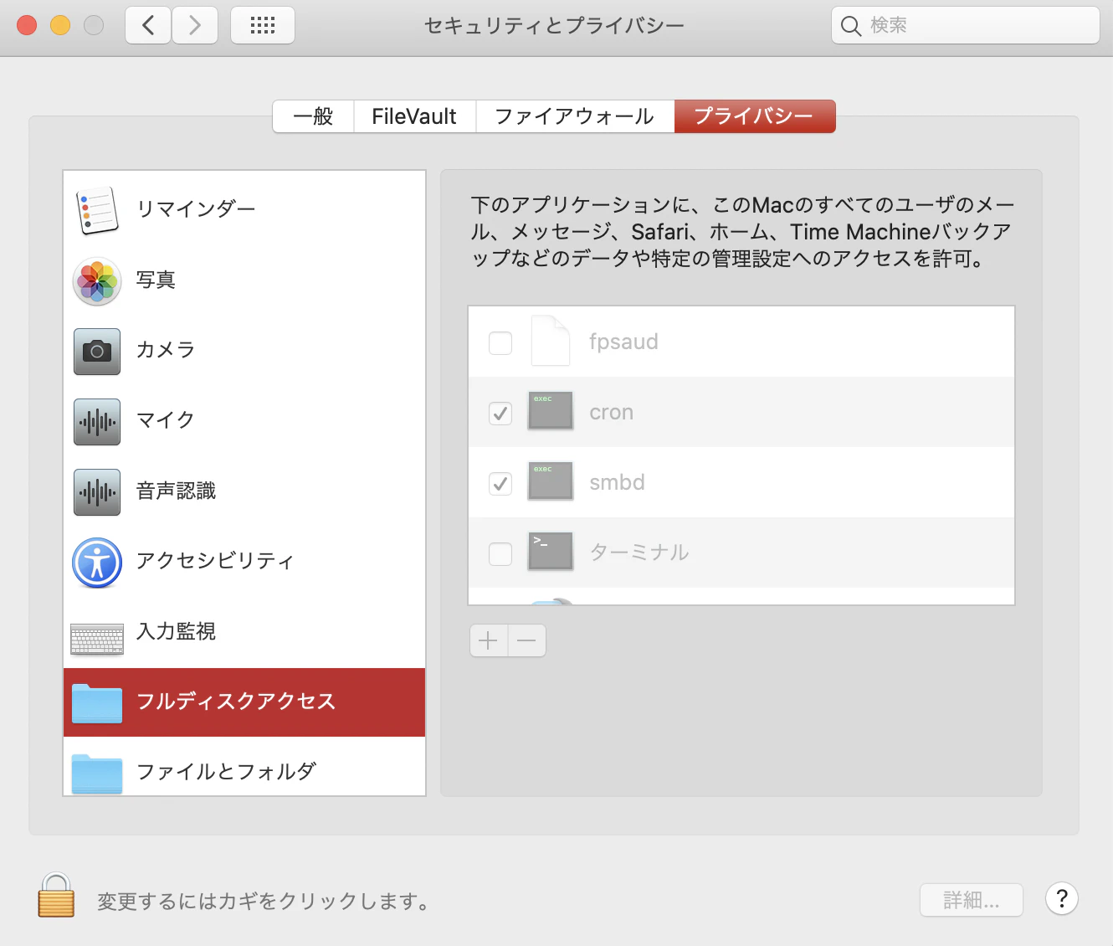Image resolution: width=1113 pixels, height=946 pixels.
Task: Click the マイク waveform icon
Action: point(97,421)
